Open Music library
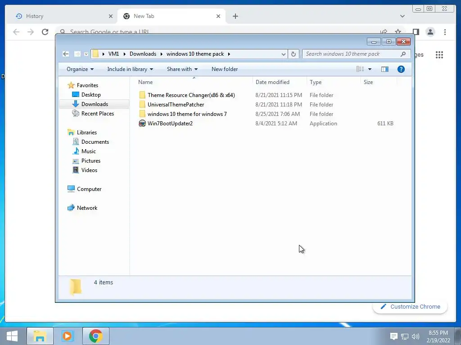This screenshot has height=345, width=461. (x=89, y=151)
